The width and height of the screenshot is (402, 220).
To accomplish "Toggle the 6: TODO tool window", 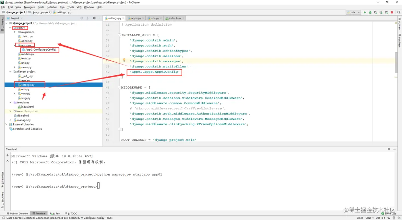I will click(x=71, y=214).
